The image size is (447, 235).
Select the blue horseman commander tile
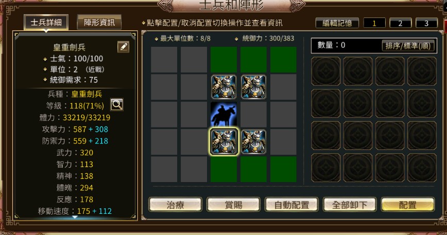click(x=224, y=114)
